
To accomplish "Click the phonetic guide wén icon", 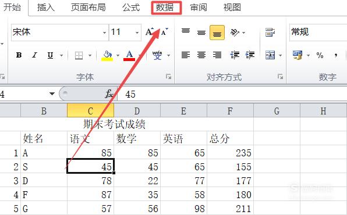I will click(x=157, y=55).
